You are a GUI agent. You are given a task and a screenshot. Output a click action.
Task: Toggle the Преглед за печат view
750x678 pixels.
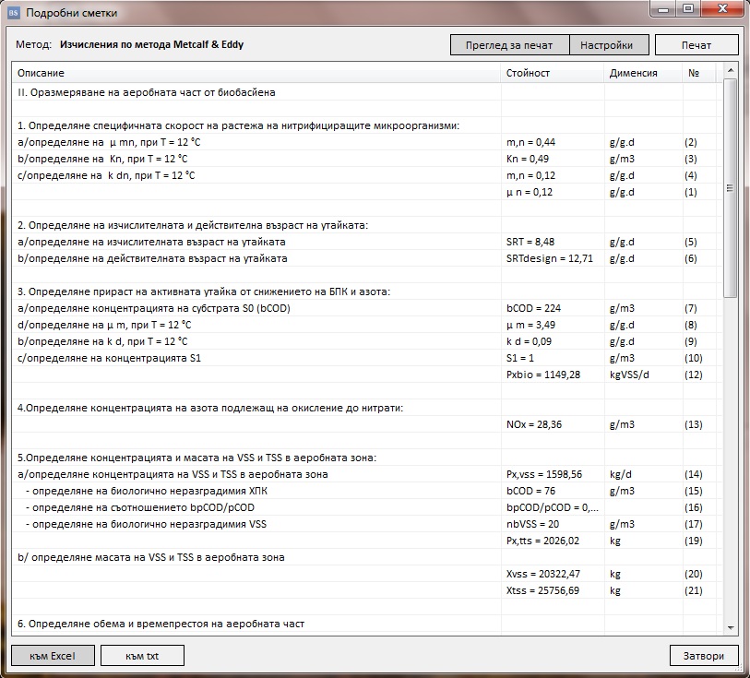(x=509, y=44)
